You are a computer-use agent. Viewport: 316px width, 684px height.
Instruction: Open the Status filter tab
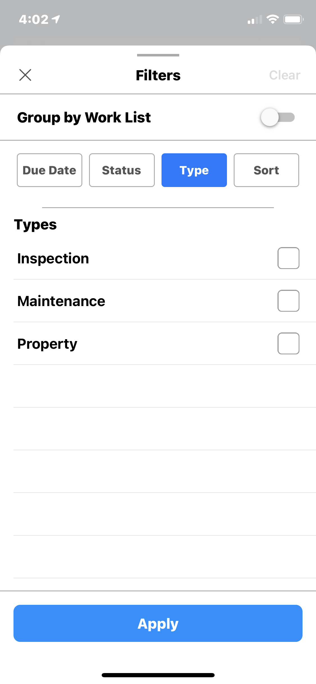122,170
